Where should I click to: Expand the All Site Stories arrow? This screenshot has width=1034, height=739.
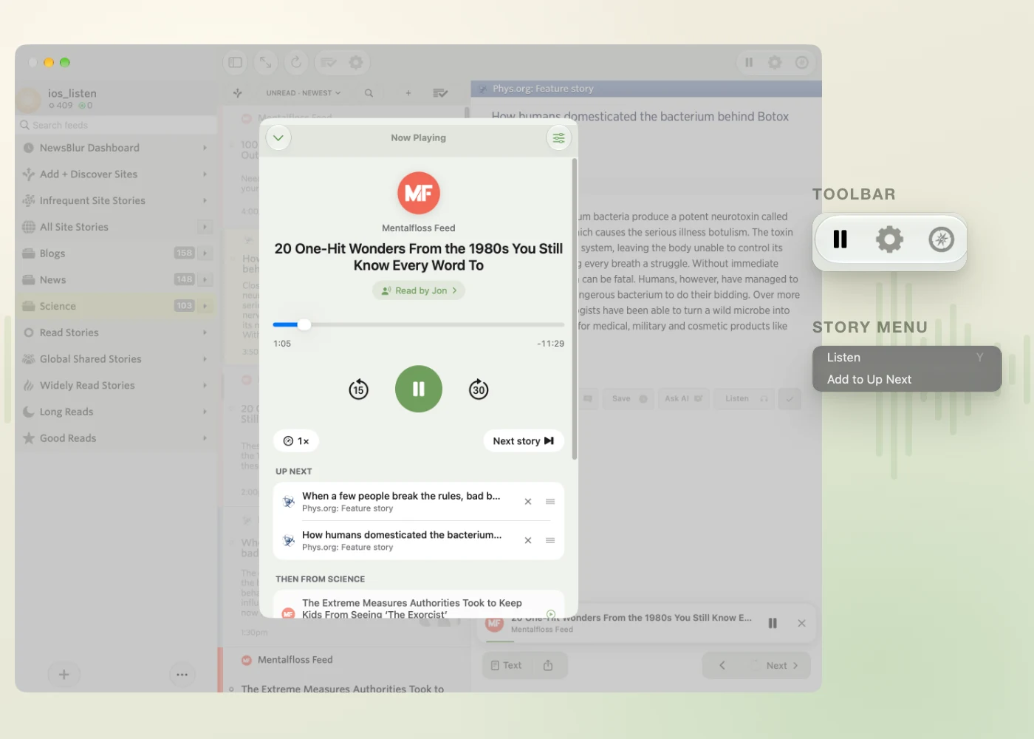click(x=205, y=227)
